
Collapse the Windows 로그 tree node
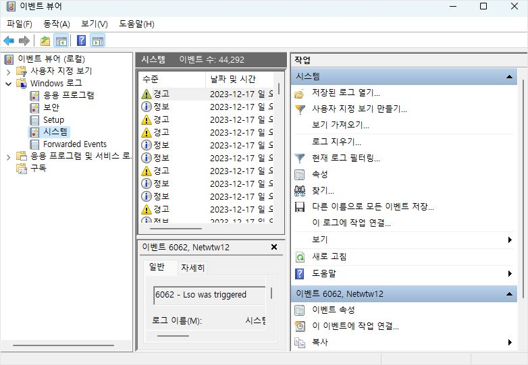(8, 84)
